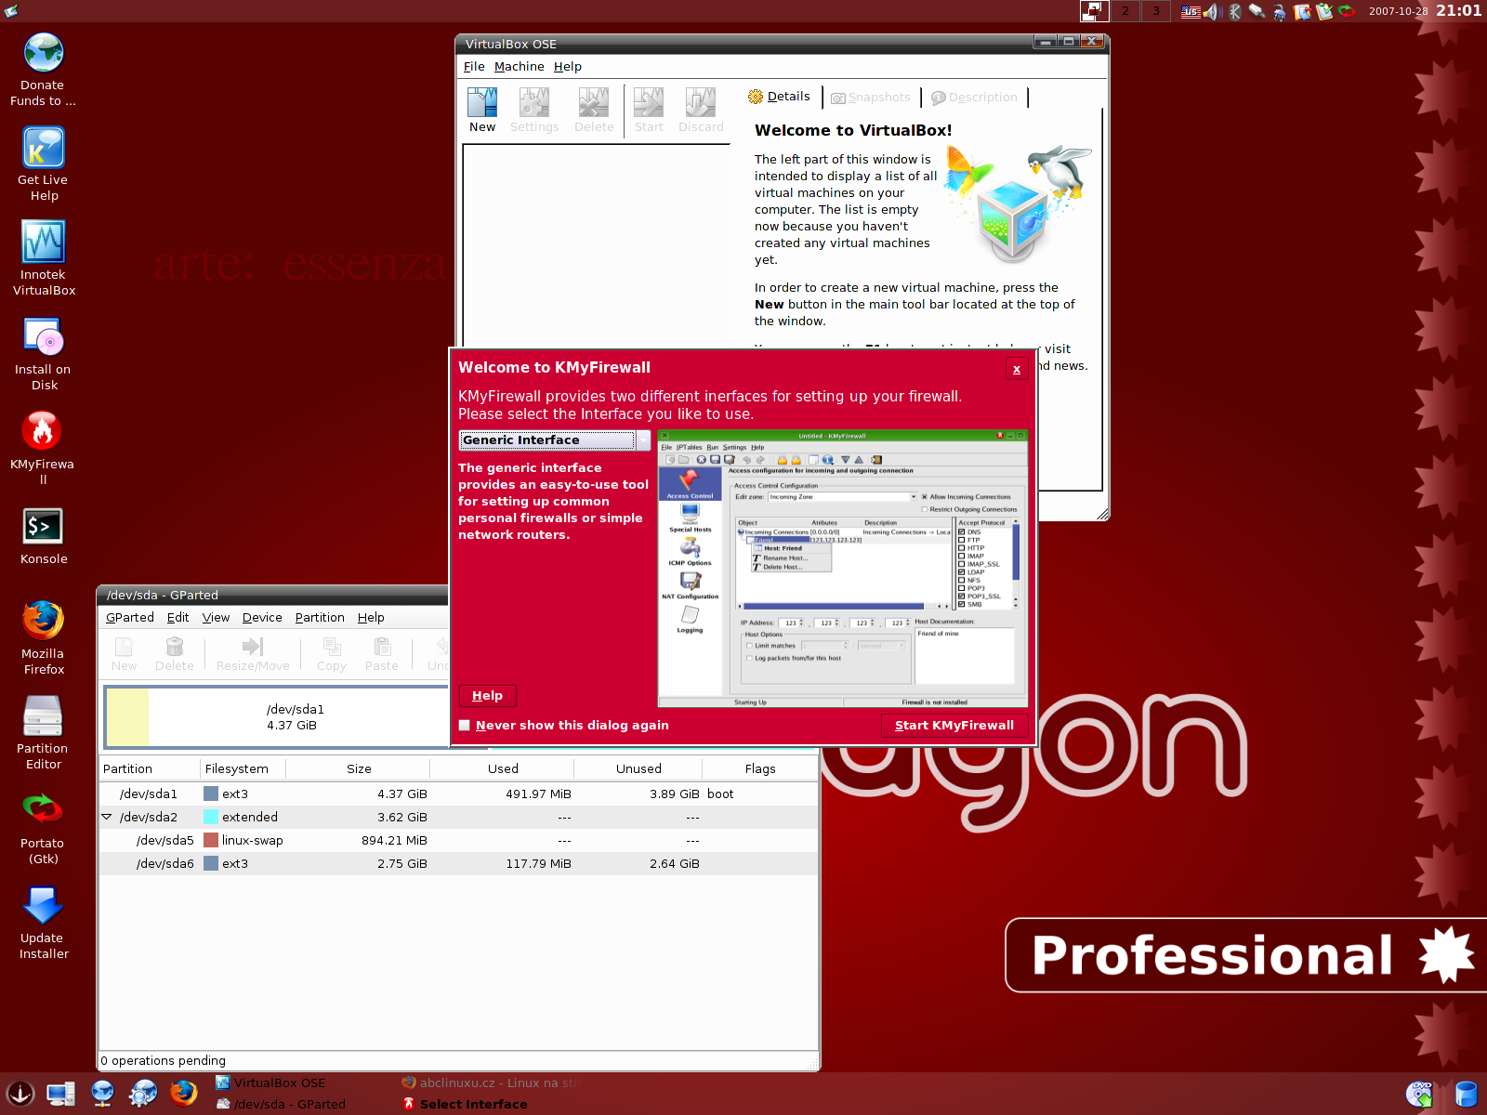The height and width of the screenshot is (1115, 1487).
Task: Open the volume control tray icon
Action: pyautogui.click(x=1212, y=11)
